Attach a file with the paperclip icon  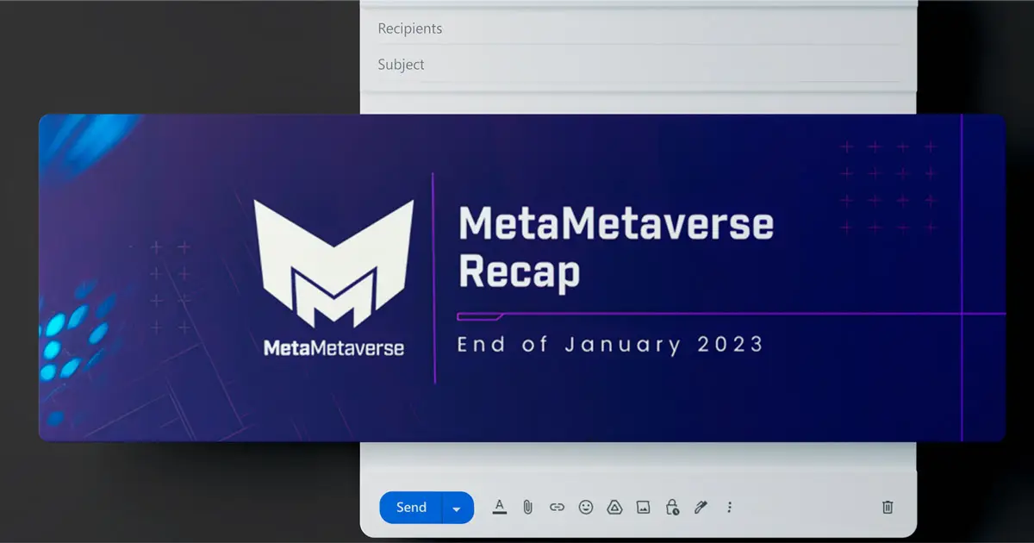coord(528,507)
